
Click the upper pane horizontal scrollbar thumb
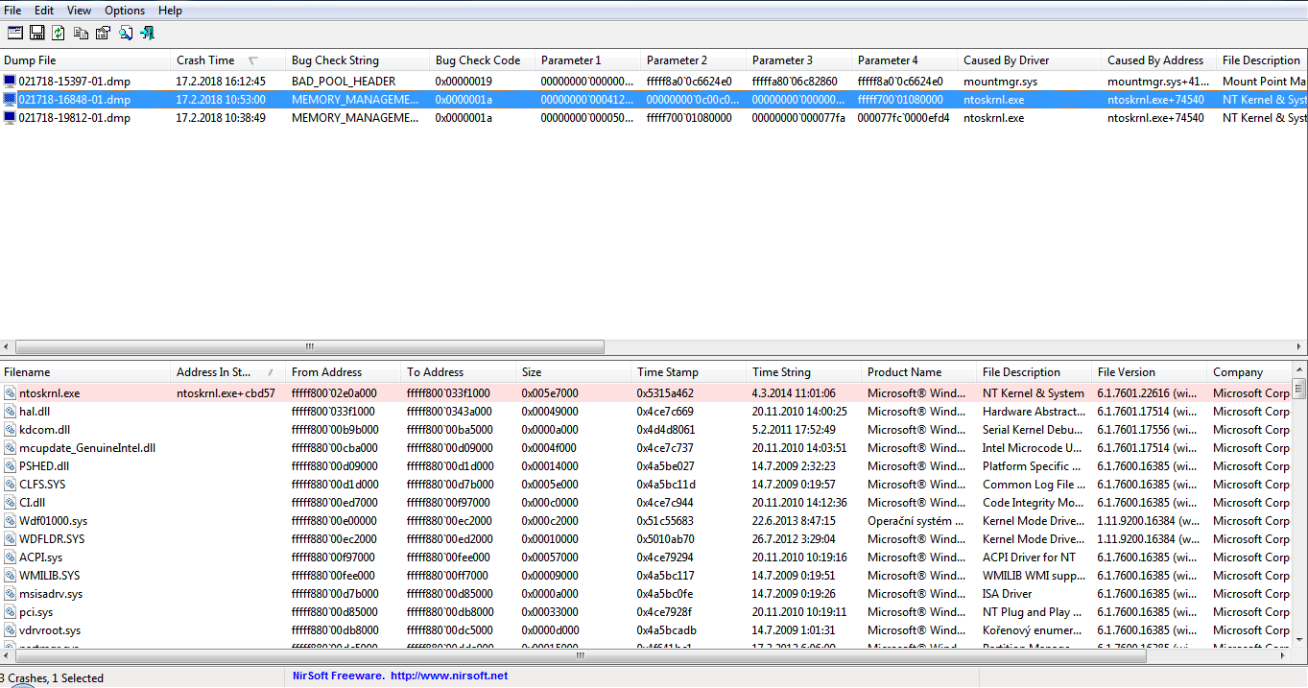coord(309,347)
